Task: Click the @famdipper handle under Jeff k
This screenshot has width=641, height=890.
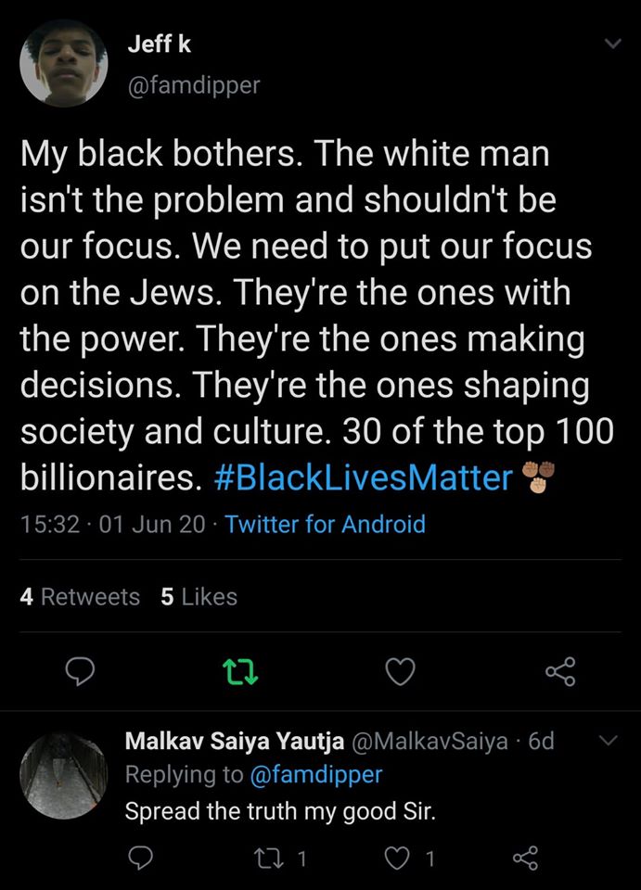Action: (x=192, y=84)
